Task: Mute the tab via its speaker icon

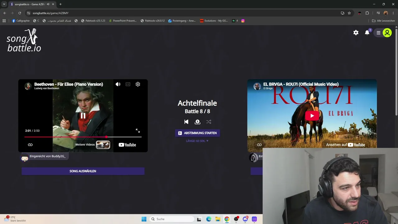Action: click(x=48, y=4)
